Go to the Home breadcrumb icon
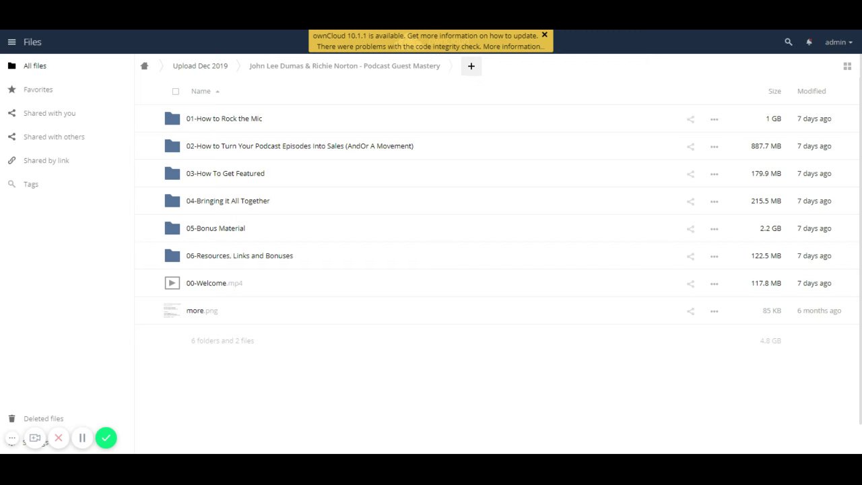The height and width of the screenshot is (485, 862). pyautogui.click(x=144, y=66)
